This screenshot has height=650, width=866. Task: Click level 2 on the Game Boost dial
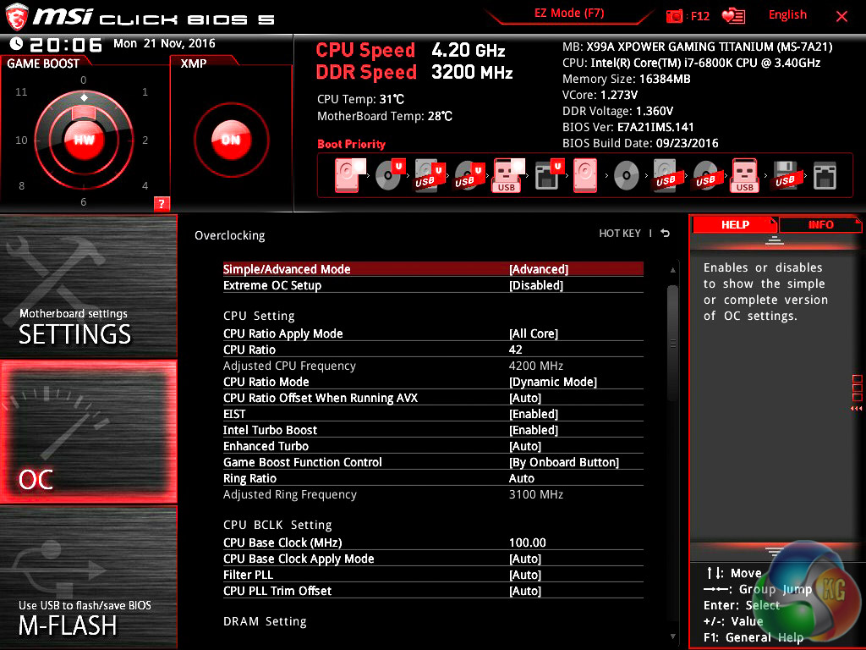pos(145,140)
